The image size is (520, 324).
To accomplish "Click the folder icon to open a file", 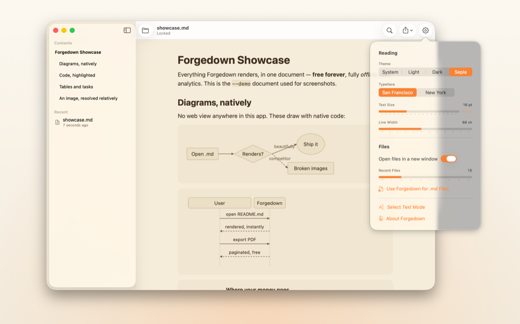I will coord(145,31).
